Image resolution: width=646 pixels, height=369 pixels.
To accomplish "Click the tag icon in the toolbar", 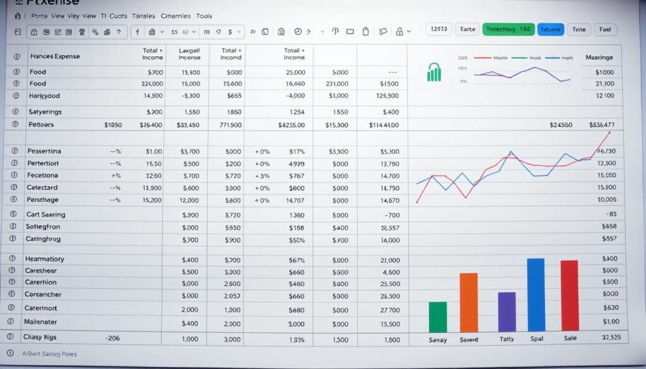I will pos(383,32).
